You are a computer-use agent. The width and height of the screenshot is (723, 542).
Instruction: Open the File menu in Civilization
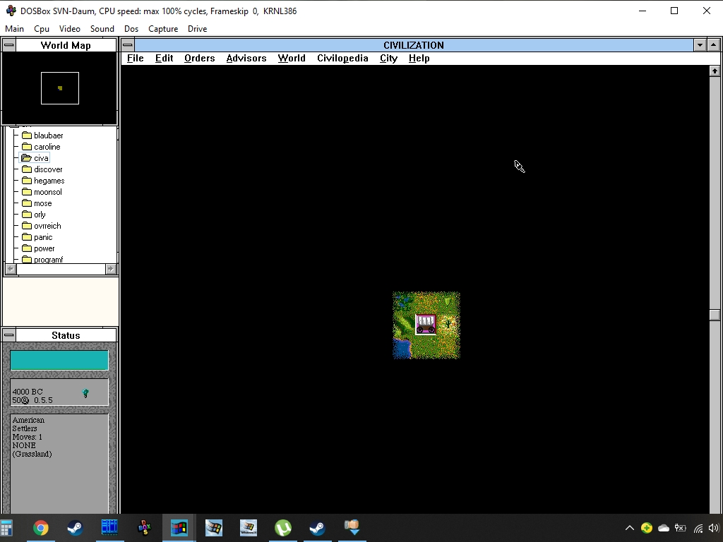tap(135, 58)
